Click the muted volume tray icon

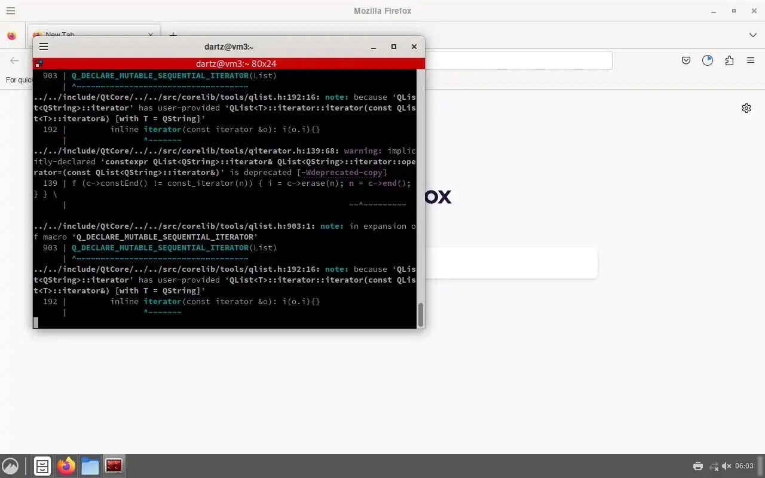click(727, 466)
